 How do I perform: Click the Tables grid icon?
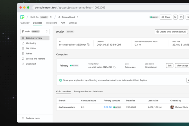click(x=23, y=54)
